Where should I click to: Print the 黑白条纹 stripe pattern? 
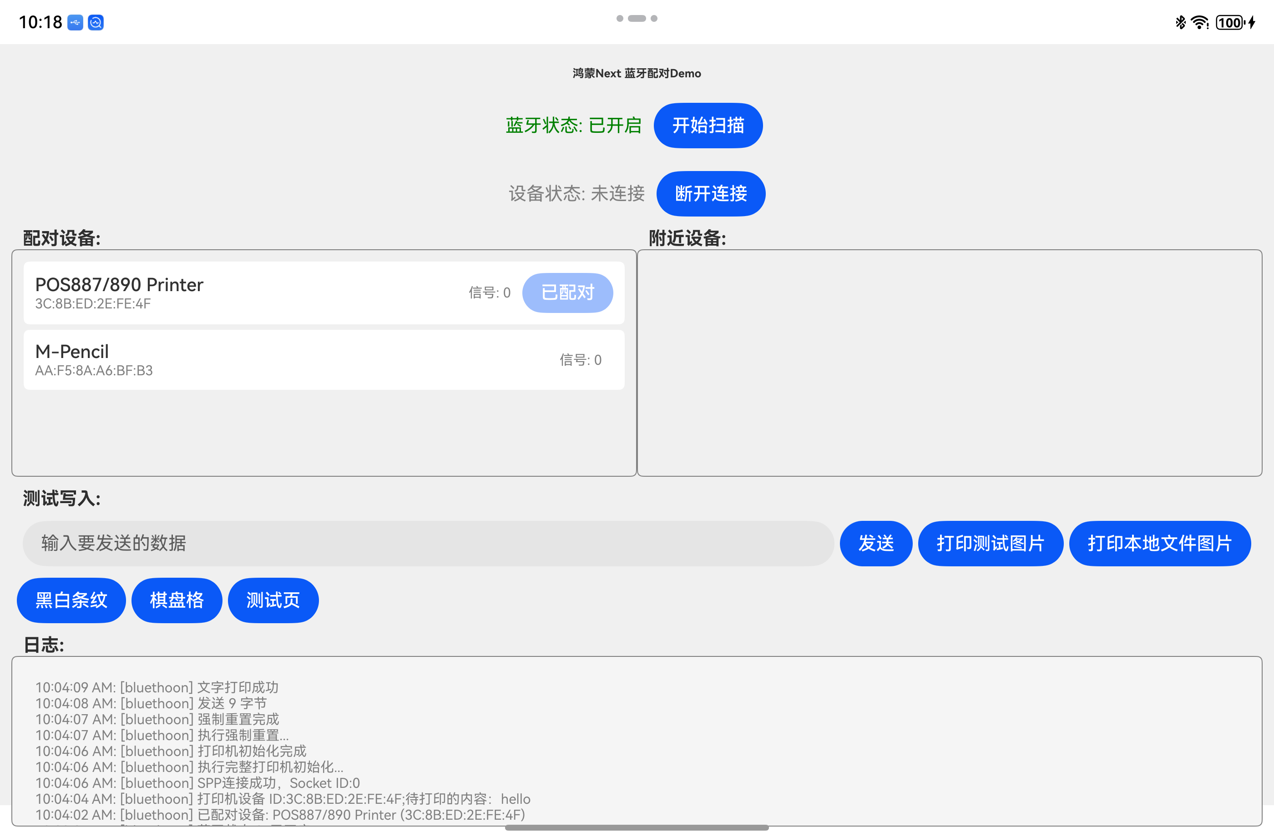(x=71, y=600)
